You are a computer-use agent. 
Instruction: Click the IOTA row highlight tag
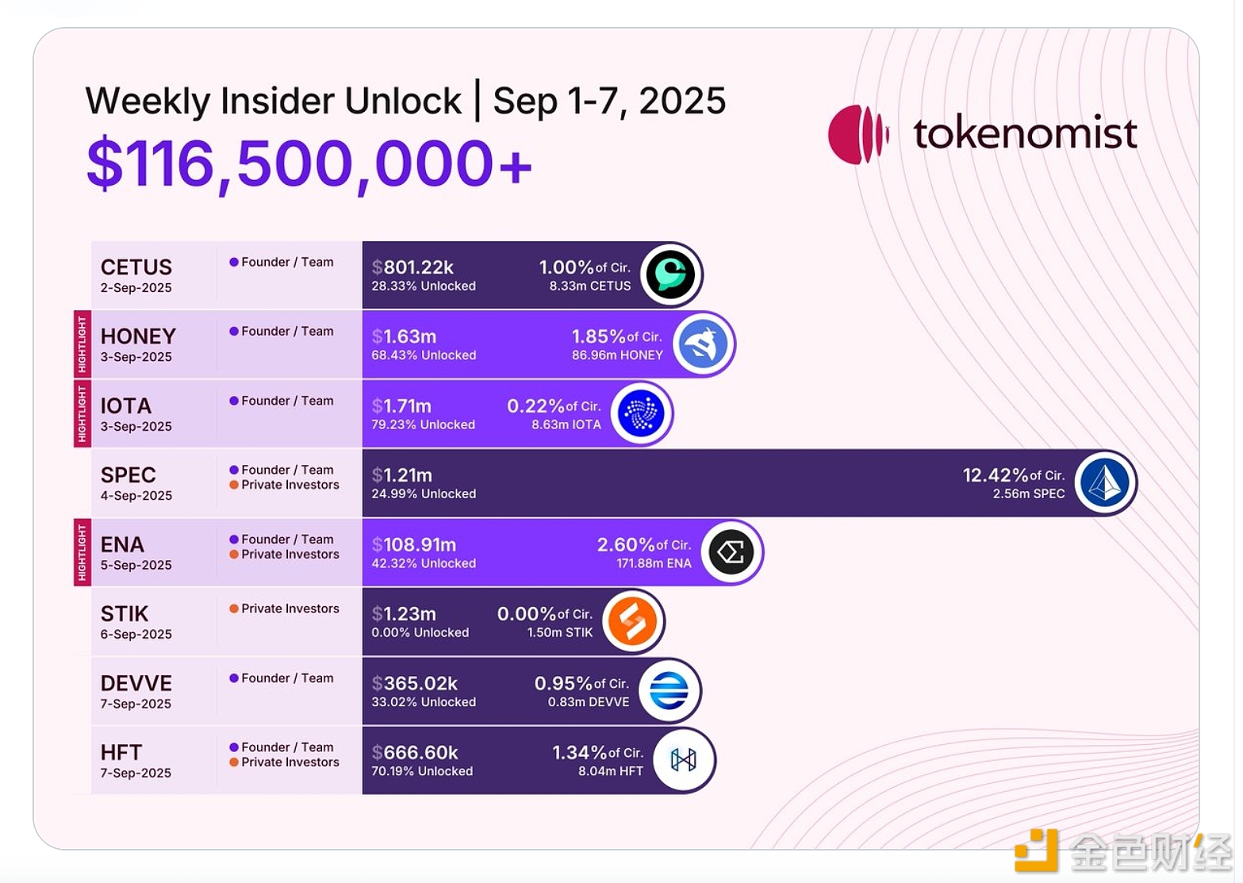click(x=82, y=413)
